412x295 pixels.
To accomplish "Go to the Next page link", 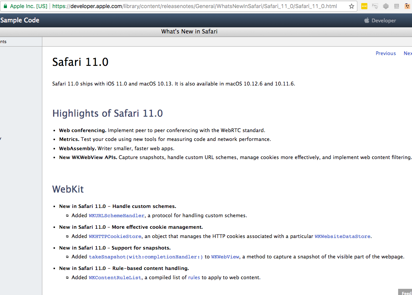I will pos(408,54).
